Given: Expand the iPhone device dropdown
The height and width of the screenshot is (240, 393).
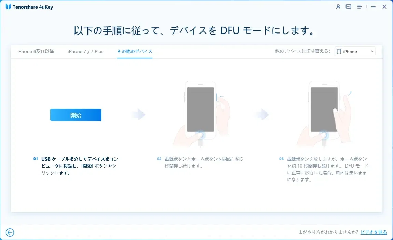Looking at the screenshot, I should (355, 51).
